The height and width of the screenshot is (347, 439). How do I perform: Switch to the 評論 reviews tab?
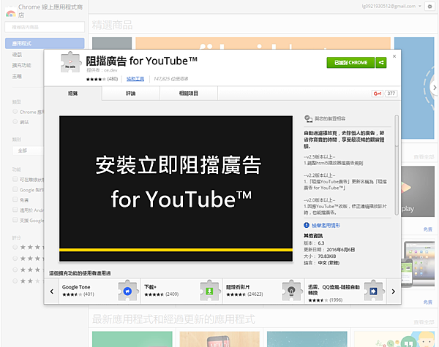[131, 94]
